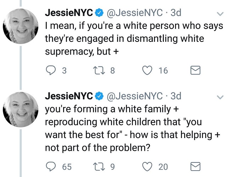View profile photo on the first tweet
227x177 pixels.
[x=21, y=26]
